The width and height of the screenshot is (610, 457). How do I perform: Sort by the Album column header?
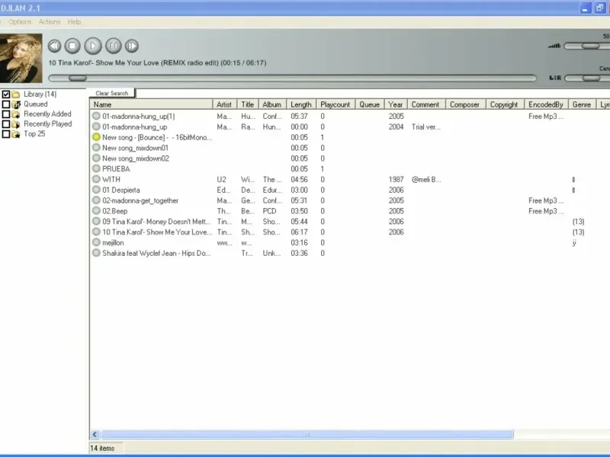tap(272, 104)
